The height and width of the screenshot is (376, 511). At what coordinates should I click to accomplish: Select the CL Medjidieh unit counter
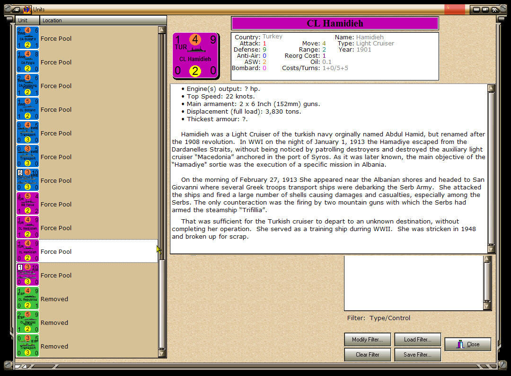(x=28, y=228)
